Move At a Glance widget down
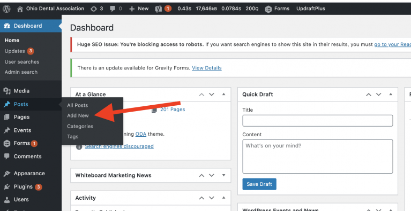411x211 pixels. tap(212, 95)
